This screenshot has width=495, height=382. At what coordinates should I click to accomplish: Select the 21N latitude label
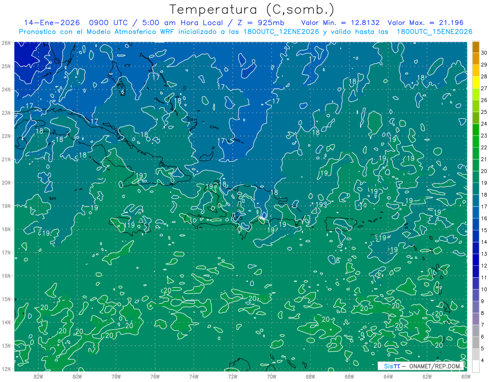coord(6,159)
